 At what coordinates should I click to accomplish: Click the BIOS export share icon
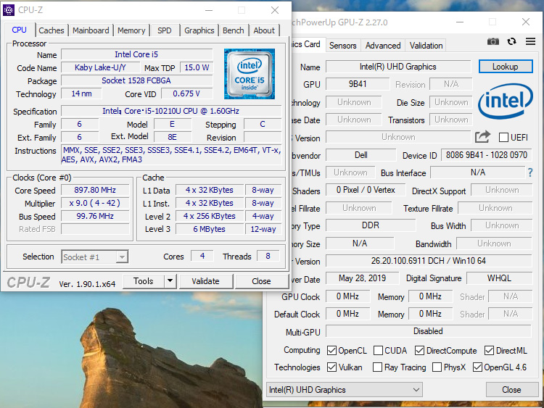coord(482,137)
